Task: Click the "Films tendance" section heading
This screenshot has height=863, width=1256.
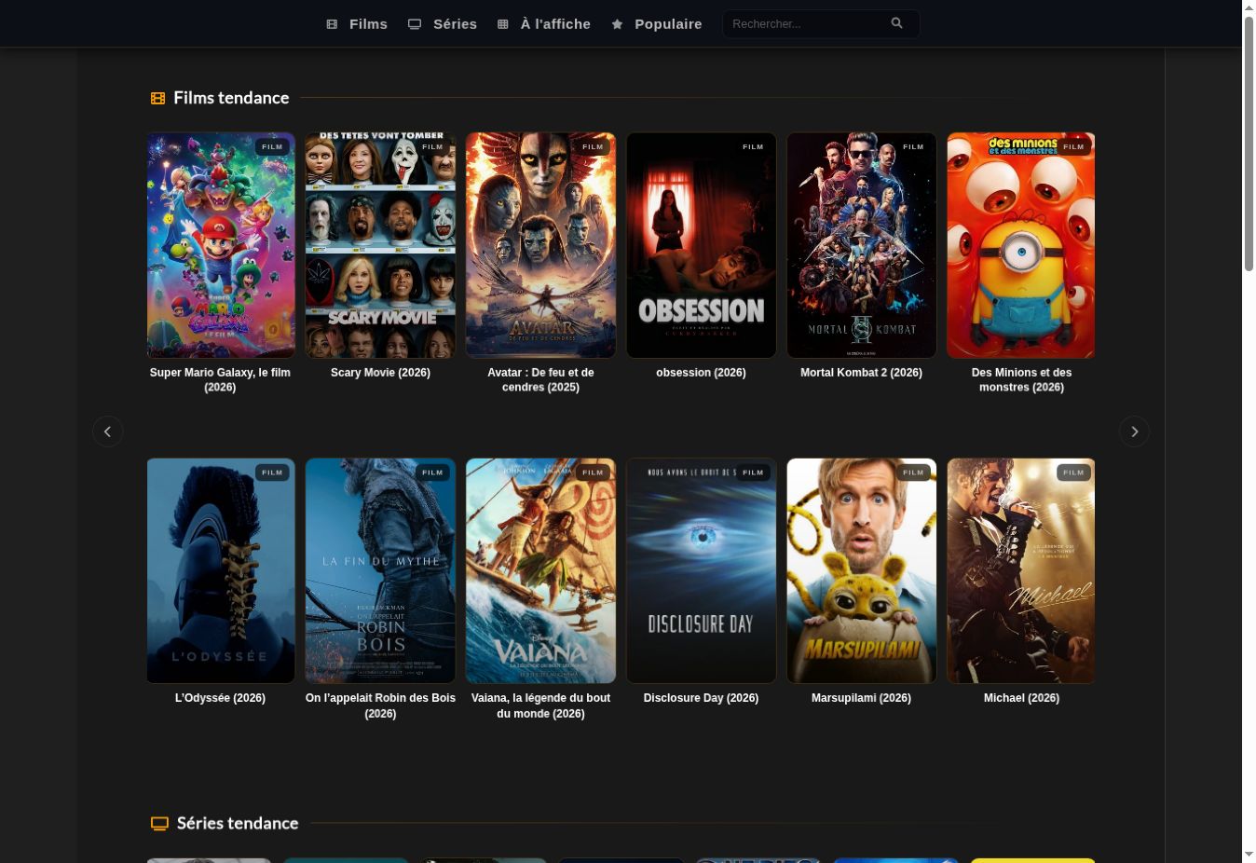Action: point(231,98)
